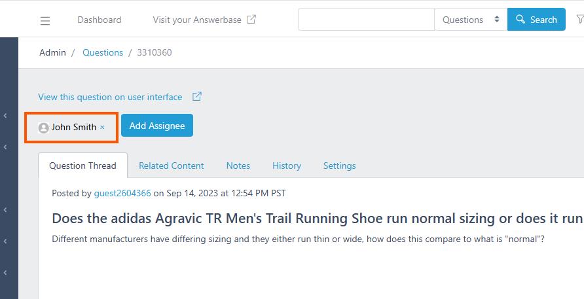The height and width of the screenshot is (299, 584).
Task: Remove John Smith assignee with the x
Action: click(x=102, y=128)
